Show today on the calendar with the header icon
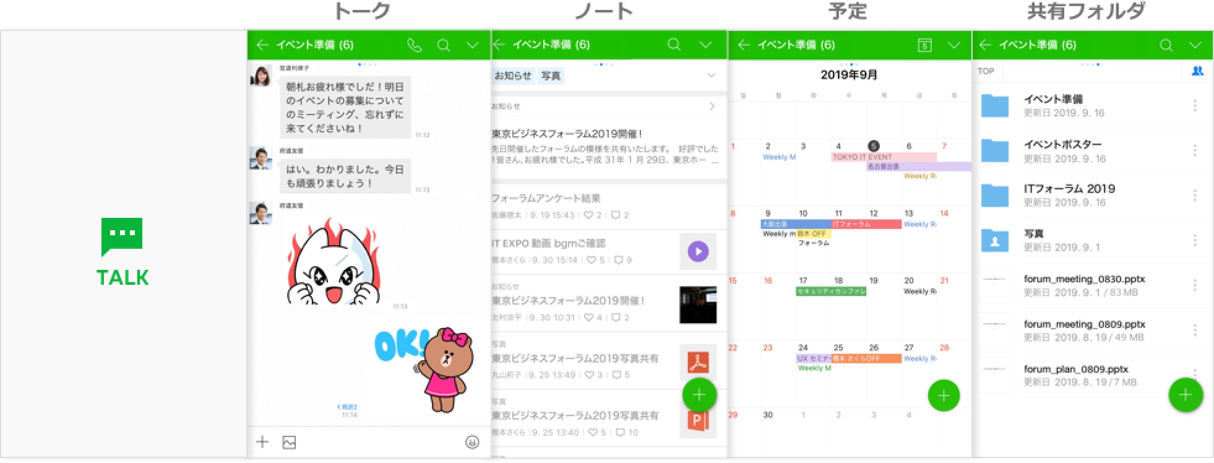 [x=924, y=45]
